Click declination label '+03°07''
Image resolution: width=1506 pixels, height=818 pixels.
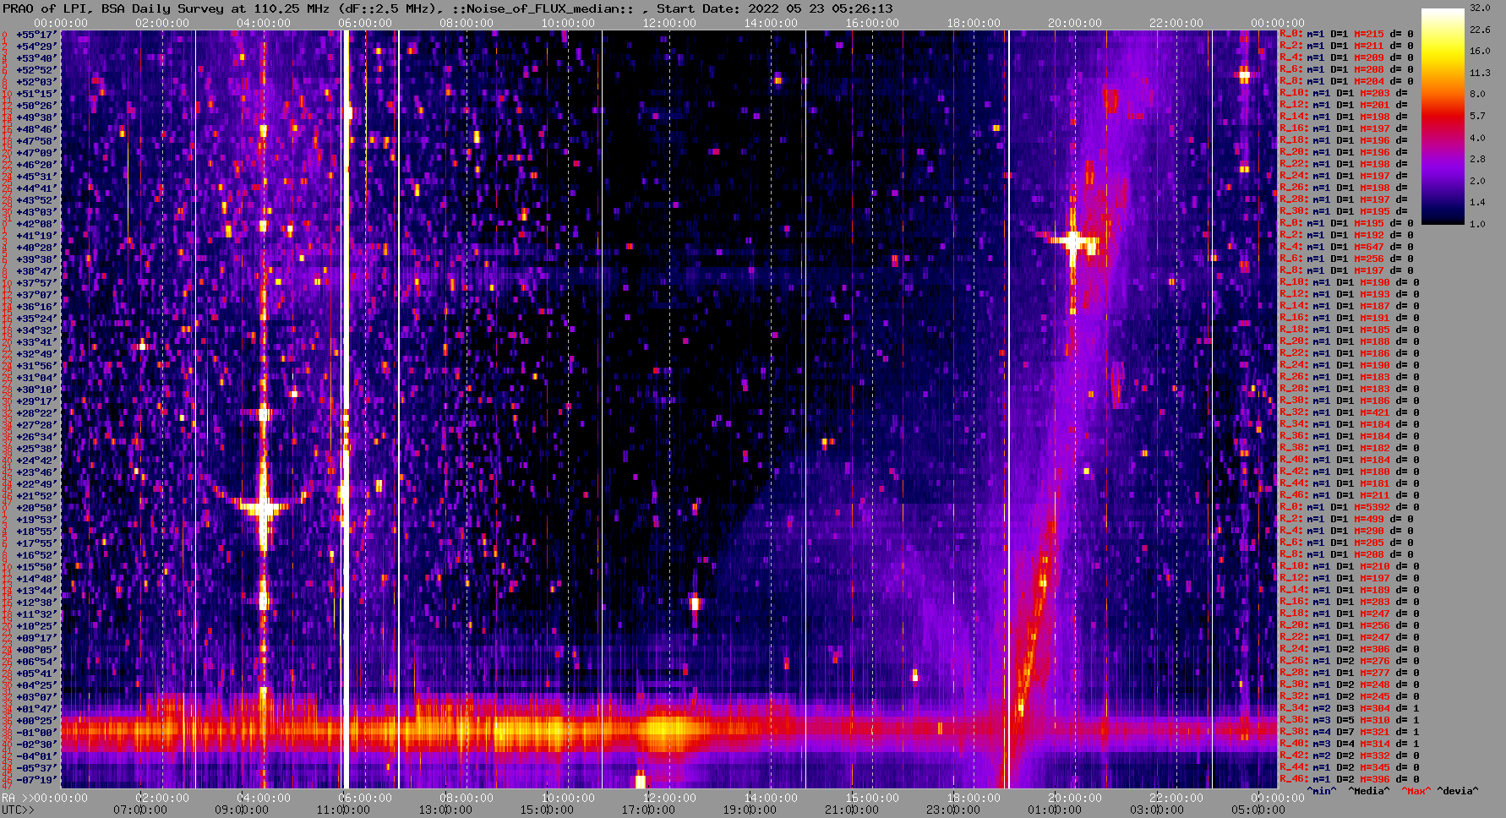[36, 696]
